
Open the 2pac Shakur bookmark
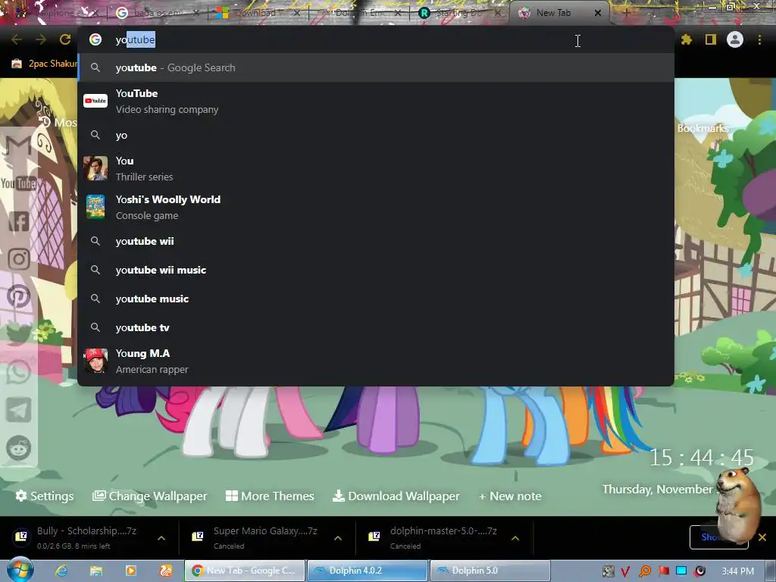(44, 64)
